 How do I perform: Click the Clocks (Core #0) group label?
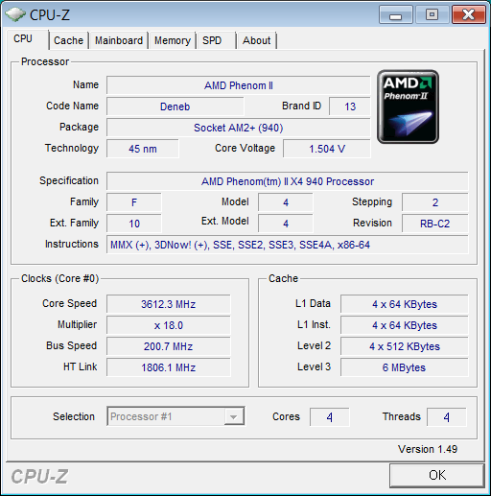tap(59, 278)
